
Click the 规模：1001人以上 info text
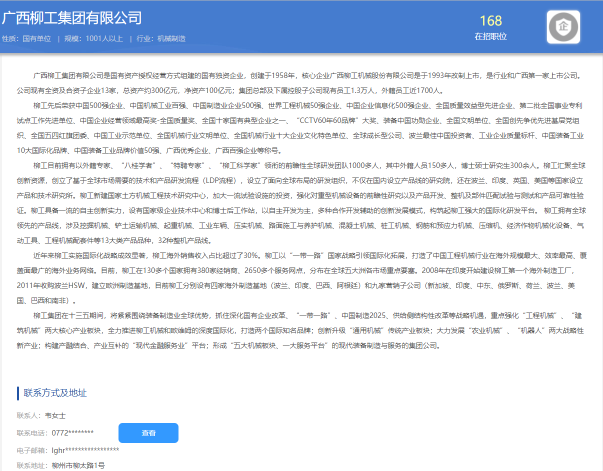click(93, 38)
